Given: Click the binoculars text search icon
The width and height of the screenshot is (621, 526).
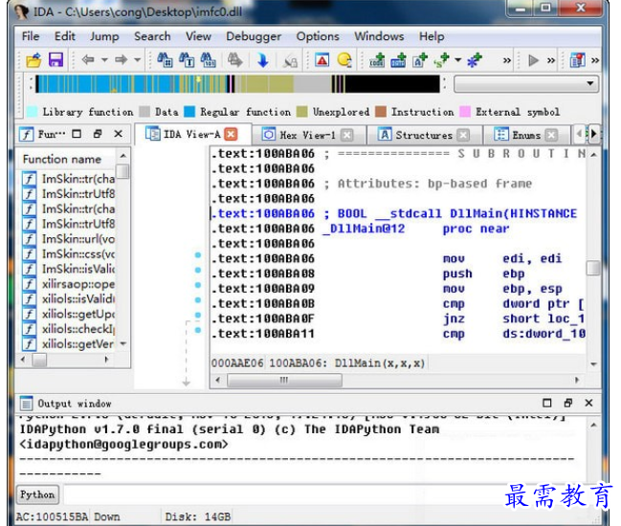Looking at the screenshot, I should 187,60.
